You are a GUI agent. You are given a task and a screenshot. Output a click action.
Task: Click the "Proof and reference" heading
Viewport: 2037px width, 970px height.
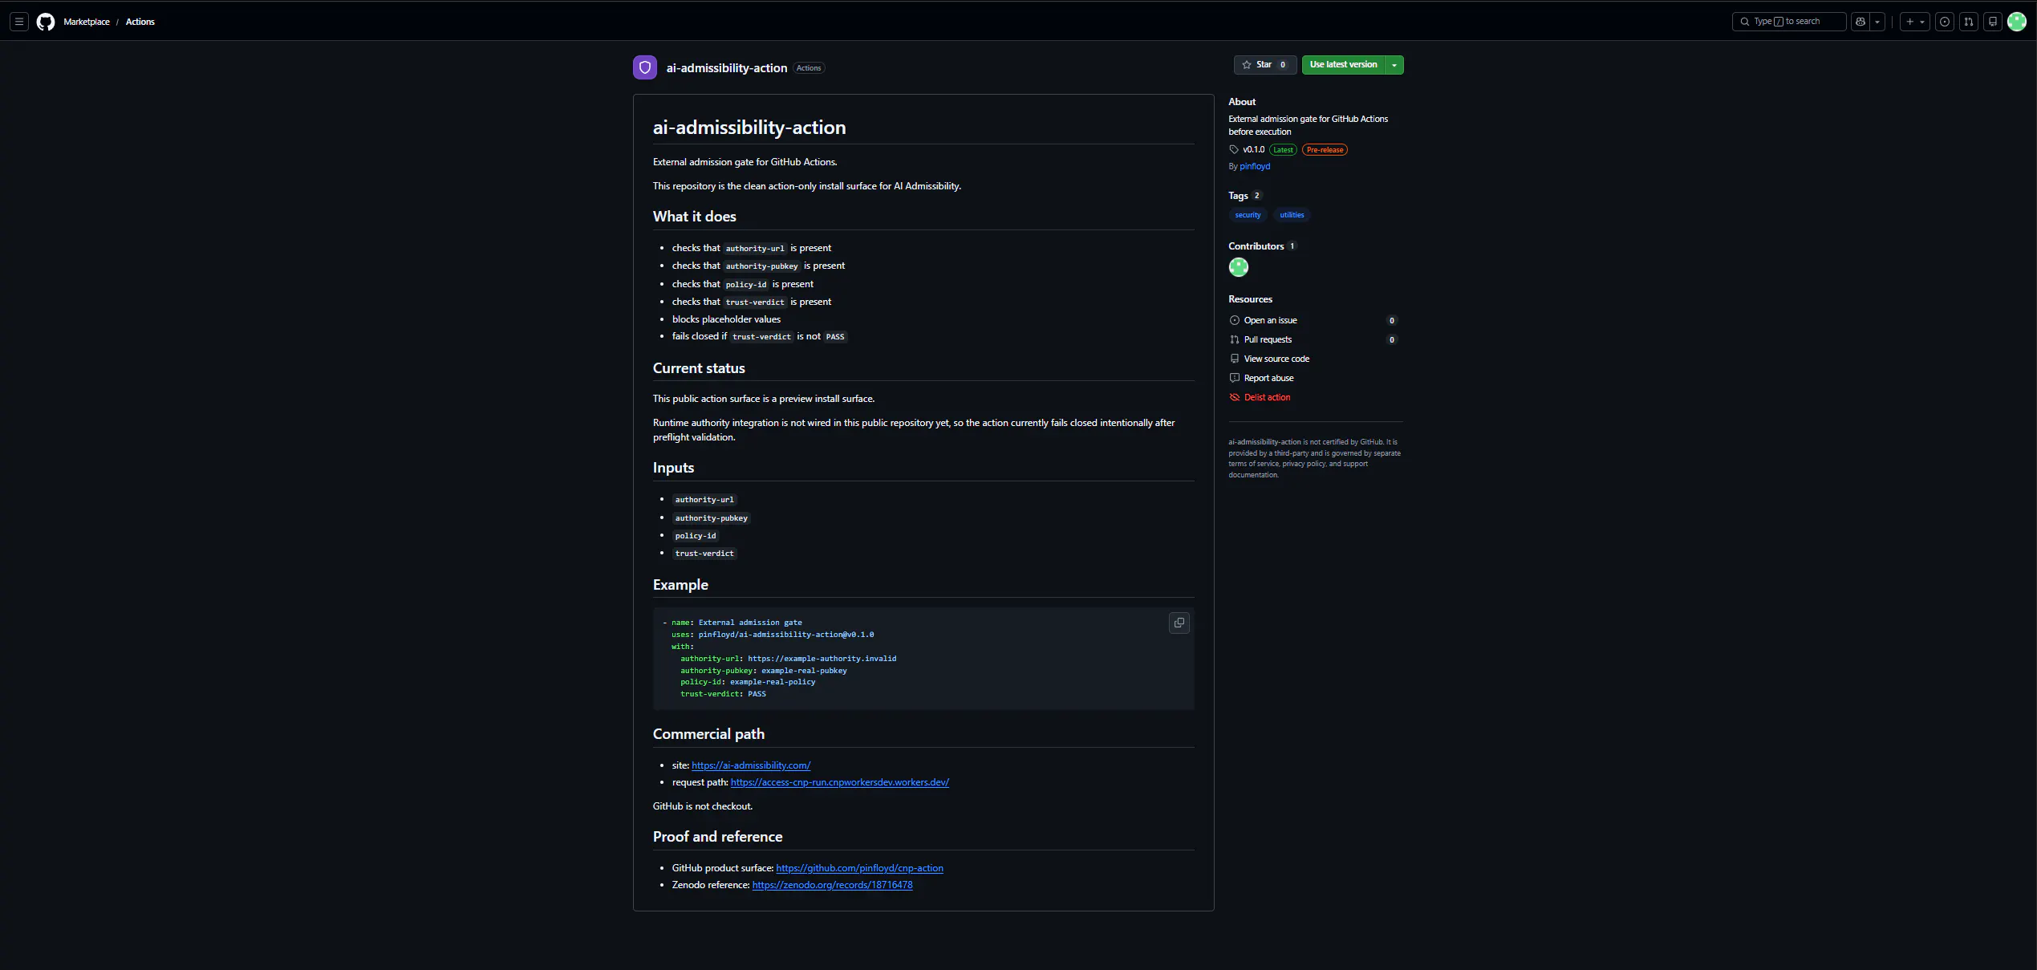click(718, 837)
